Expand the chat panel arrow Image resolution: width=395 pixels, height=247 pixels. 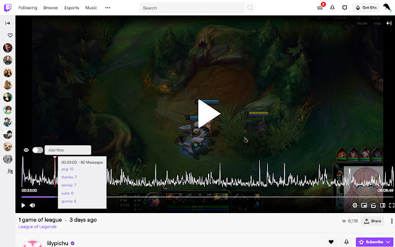pyautogui.click(x=389, y=23)
